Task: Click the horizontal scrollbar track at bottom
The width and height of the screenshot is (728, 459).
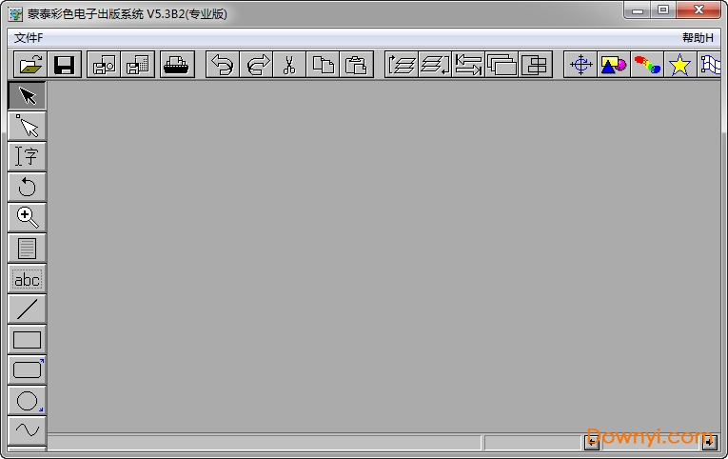Action: click(x=266, y=443)
